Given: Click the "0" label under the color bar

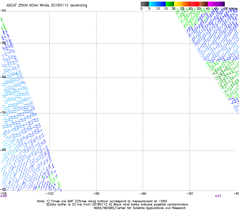Looking at the screenshot, I should click(141, 9).
